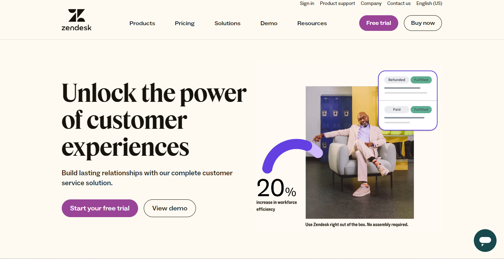
Task: Click the purple Free trial button
Action: click(379, 23)
